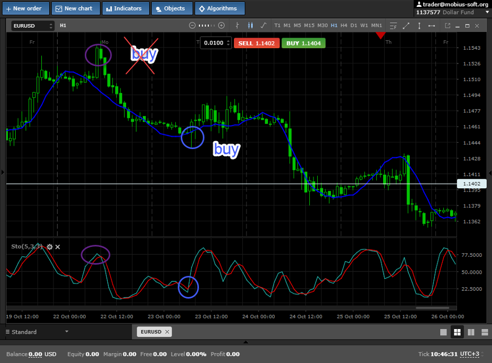
Task: Click the New chart button
Action: tap(75, 8)
